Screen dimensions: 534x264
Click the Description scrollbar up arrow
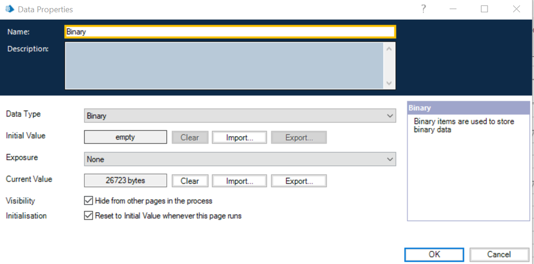tap(390, 49)
